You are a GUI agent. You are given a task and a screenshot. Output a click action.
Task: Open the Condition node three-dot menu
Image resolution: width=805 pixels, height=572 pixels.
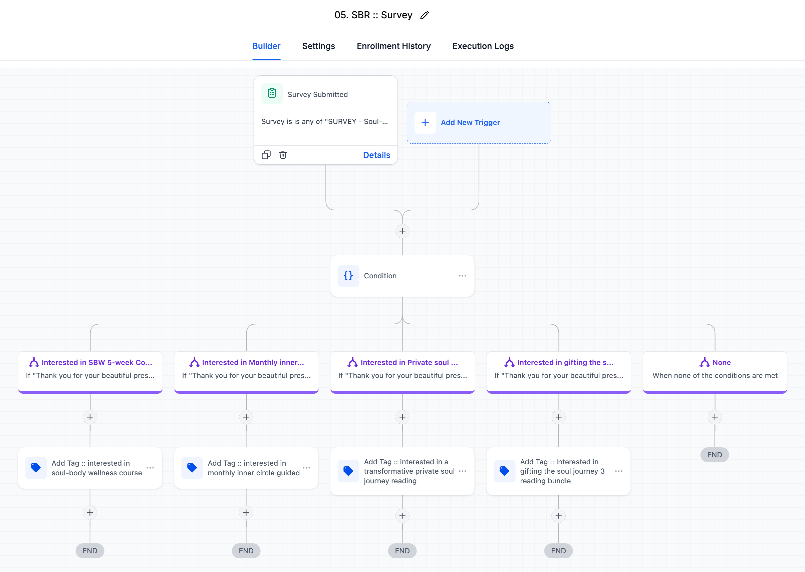click(x=462, y=276)
